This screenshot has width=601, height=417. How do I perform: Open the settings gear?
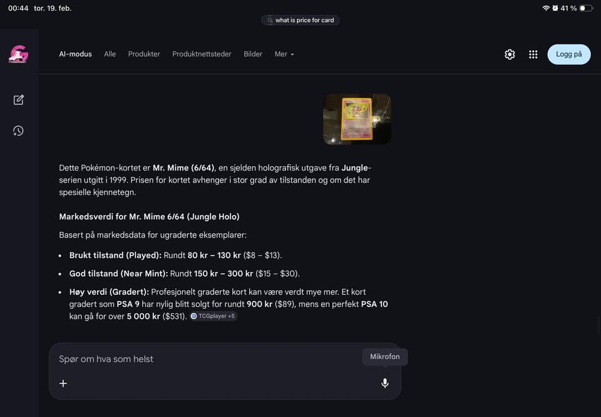(510, 54)
